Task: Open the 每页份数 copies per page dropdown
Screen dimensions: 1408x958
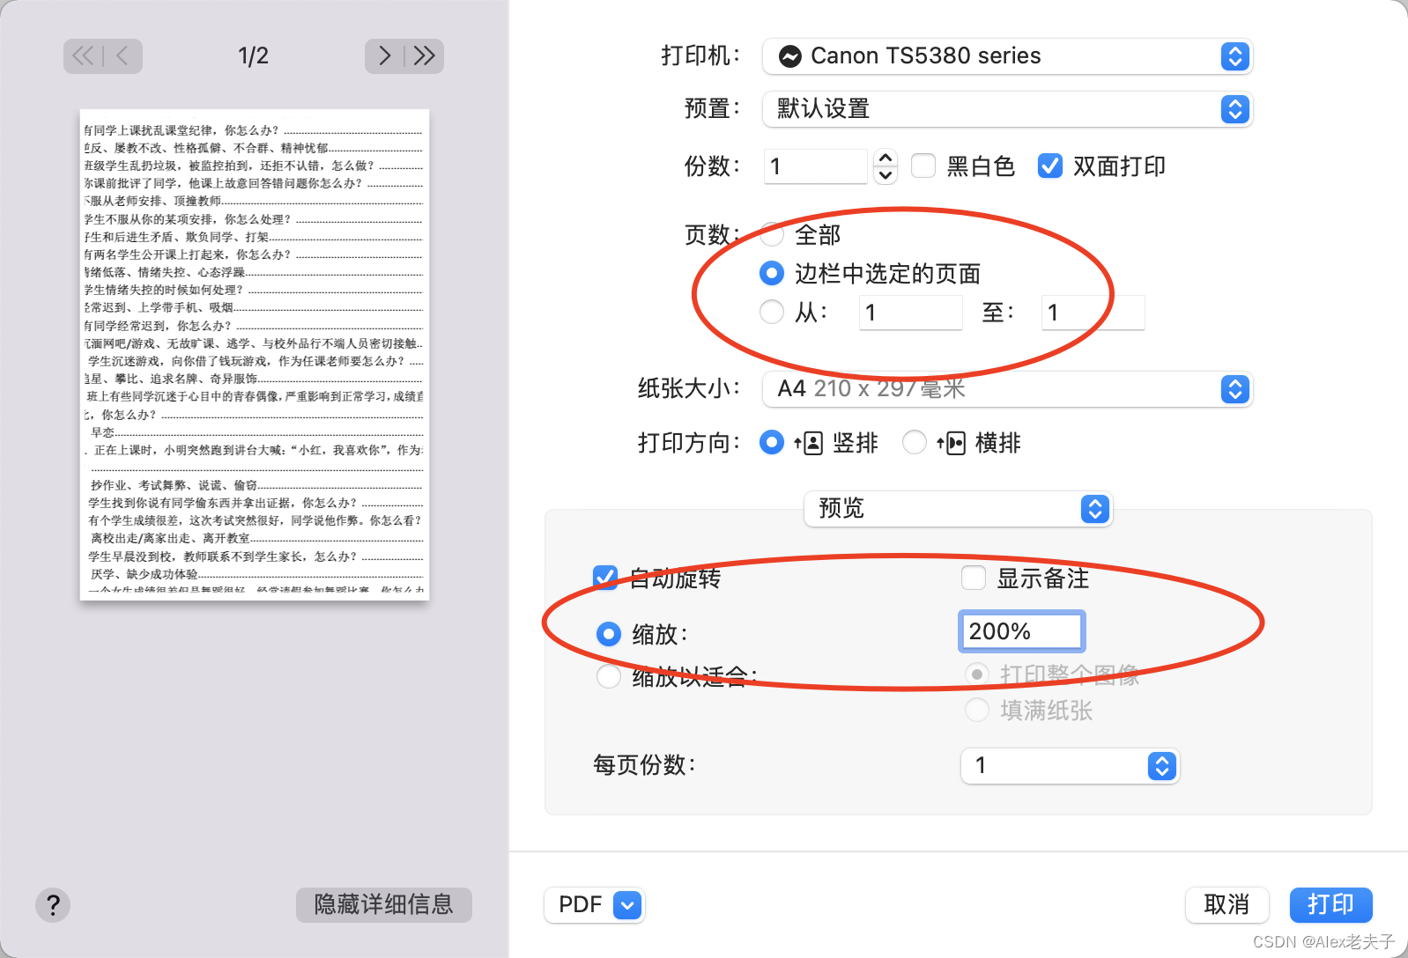Action: click(x=1070, y=766)
